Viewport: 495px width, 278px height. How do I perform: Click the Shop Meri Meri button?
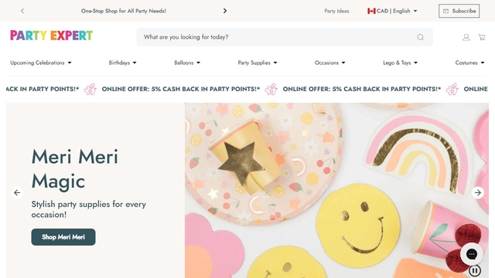[x=63, y=237]
